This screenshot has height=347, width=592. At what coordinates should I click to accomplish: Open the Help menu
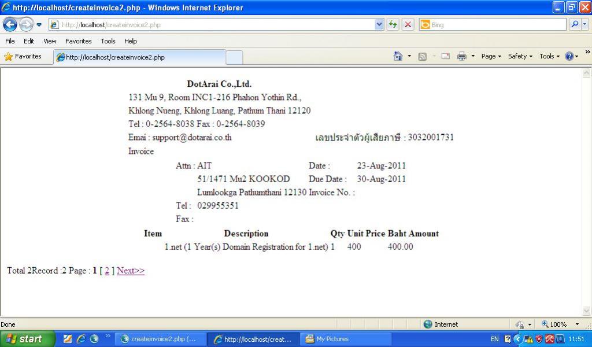(131, 41)
